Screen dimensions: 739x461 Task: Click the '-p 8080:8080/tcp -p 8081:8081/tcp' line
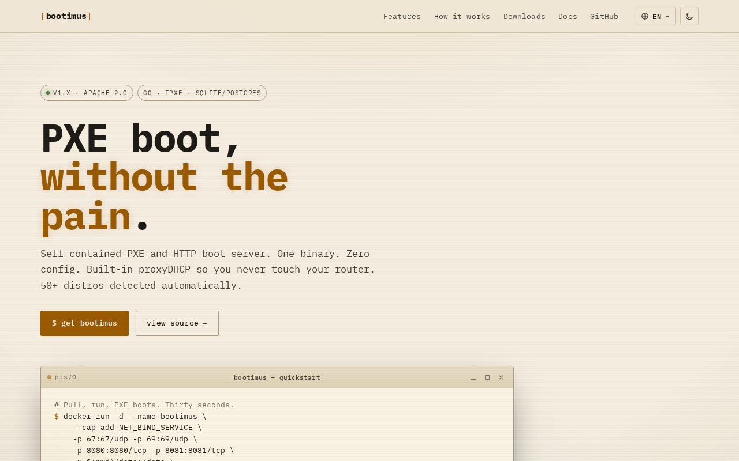pyautogui.click(x=154, y=450)
